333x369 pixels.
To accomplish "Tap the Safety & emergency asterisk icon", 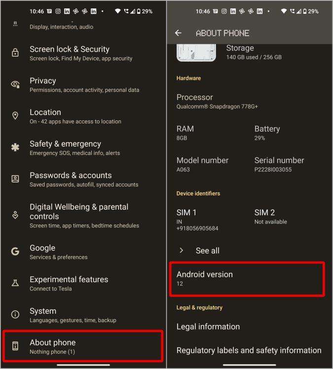I will [15, 148].
